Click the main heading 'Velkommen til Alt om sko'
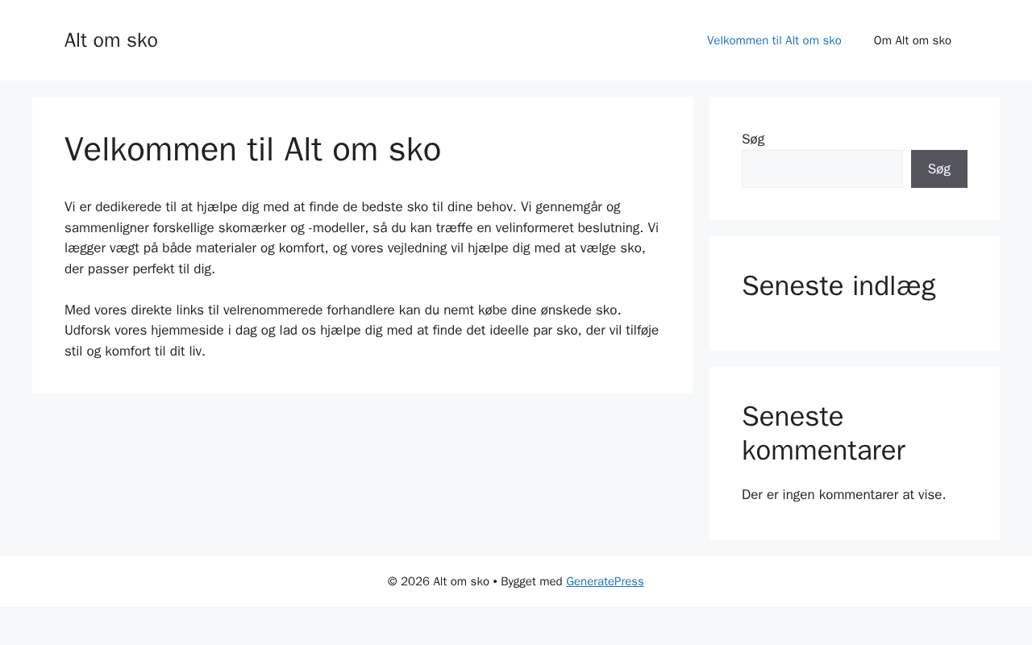Screen dimensions: 1032x645 pos(252,149)
